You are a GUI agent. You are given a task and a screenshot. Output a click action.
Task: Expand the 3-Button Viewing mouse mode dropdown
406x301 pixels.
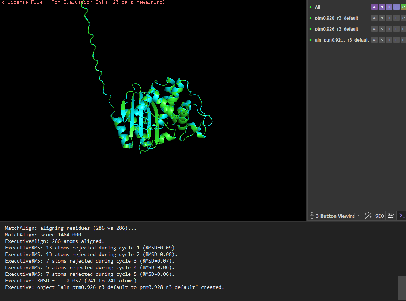(x=358, y=216)
